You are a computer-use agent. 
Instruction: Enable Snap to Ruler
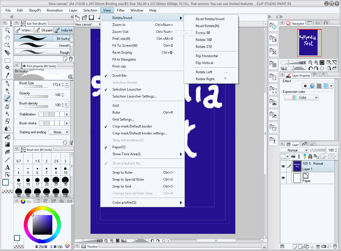click(142, 173)
